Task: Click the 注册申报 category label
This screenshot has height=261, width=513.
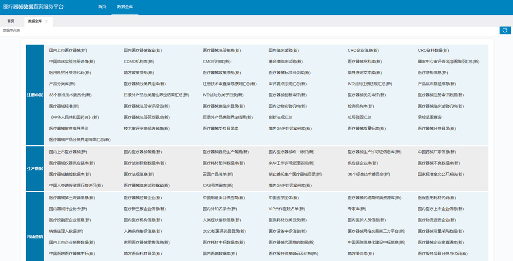Action: click(x=35, y=95)
